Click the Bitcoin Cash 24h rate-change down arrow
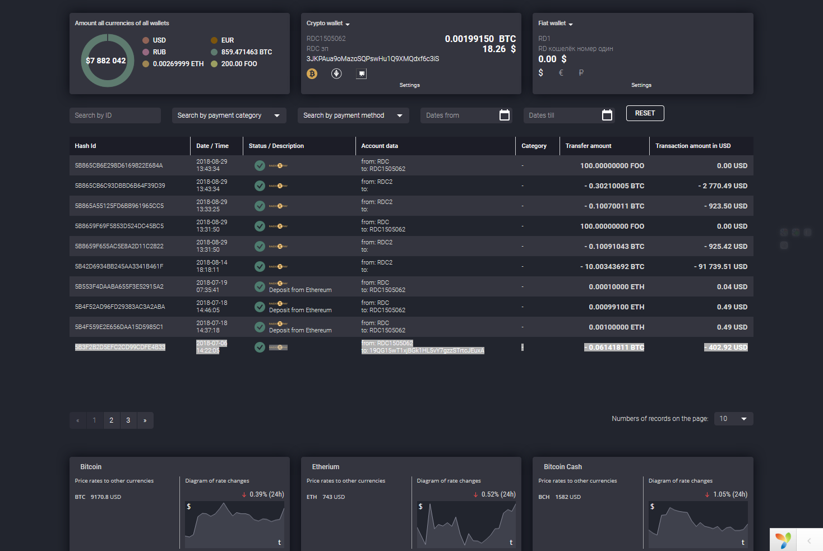This screenshot has width=823, height=551. click(x=708, y=494)
